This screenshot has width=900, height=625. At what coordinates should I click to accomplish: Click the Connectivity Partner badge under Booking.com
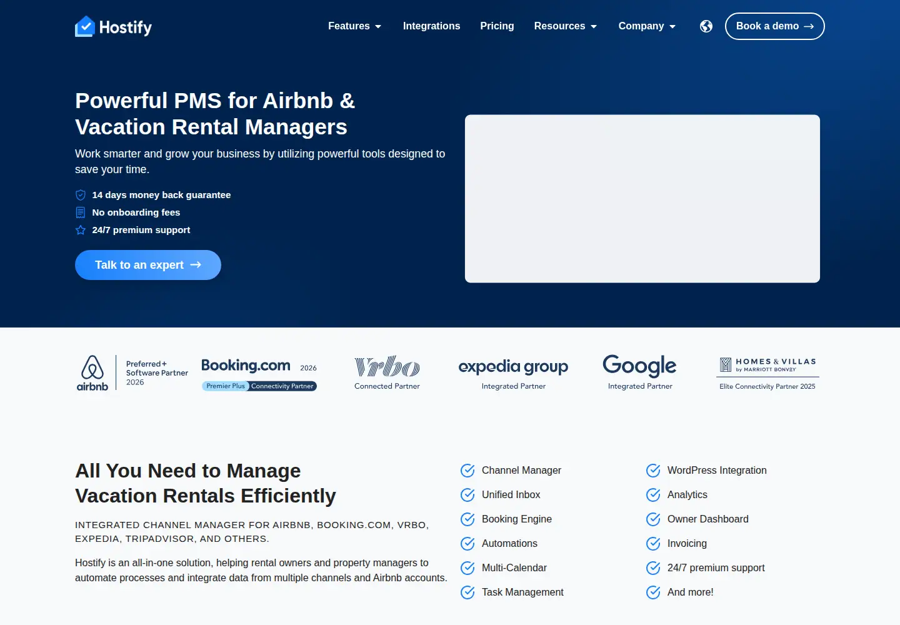pos(282,386)
